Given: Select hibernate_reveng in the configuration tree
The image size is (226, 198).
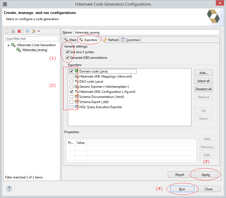Looking at the screenshot, I should [x=35, y=50].
